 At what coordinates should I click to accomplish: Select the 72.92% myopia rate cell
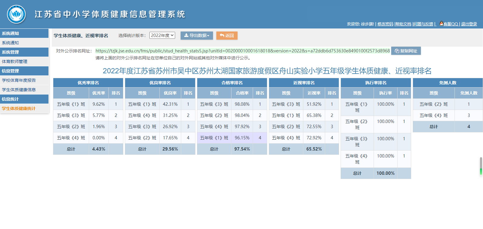click(314, 138)
